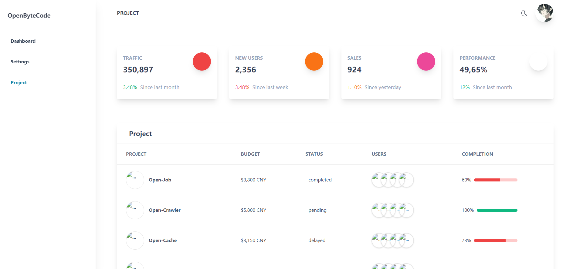This screenshot has height=269, width=573.
Task: Click the COMPLETION column header
Action: pyautogui.click(x=477, y=154)
